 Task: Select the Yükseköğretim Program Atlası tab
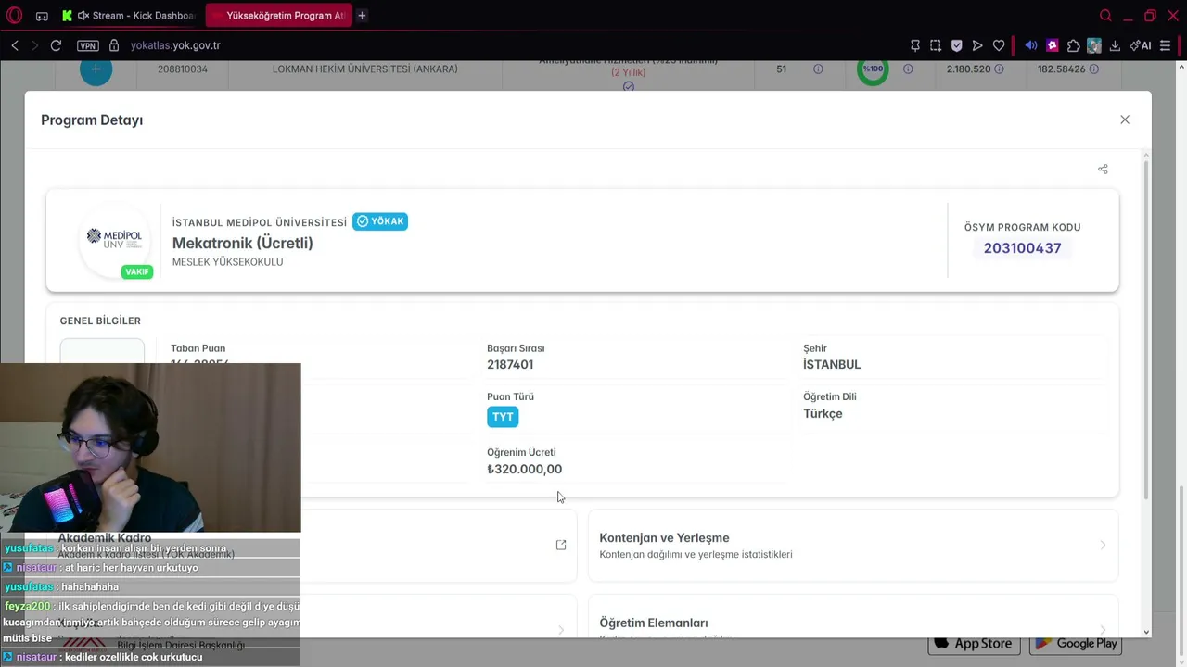(x=277, y=16)
